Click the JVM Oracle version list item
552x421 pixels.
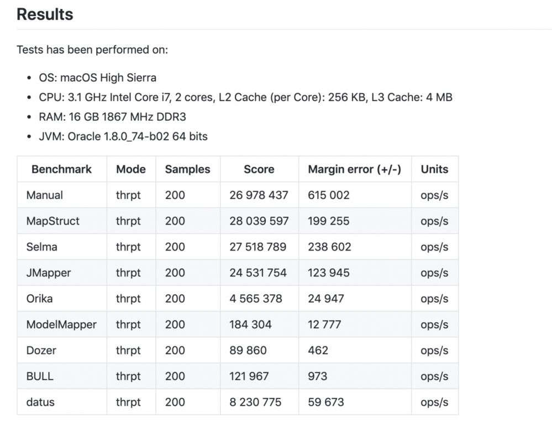(123, 136)
